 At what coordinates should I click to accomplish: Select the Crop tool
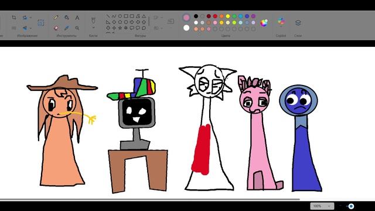tap(14, 18)
